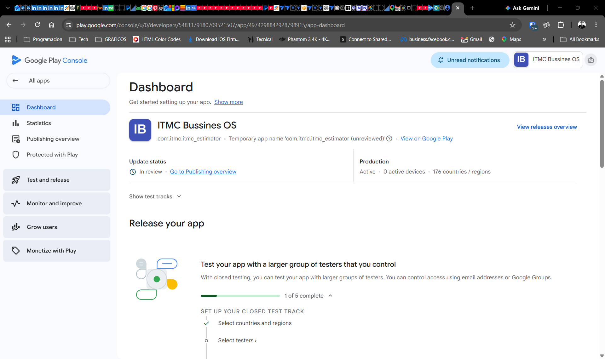Viewport: 605px width, 359px height.
Task: Click the Show more link
Action: tap(228, 102)
